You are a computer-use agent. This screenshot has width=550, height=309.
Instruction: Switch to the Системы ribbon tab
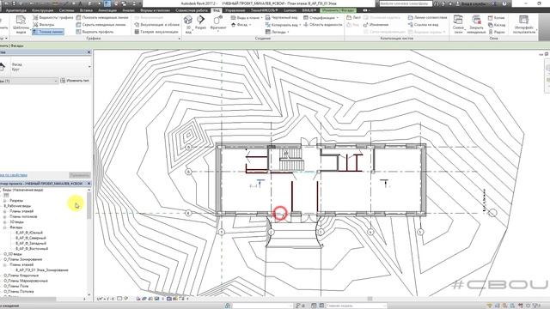tap(67, 10)
